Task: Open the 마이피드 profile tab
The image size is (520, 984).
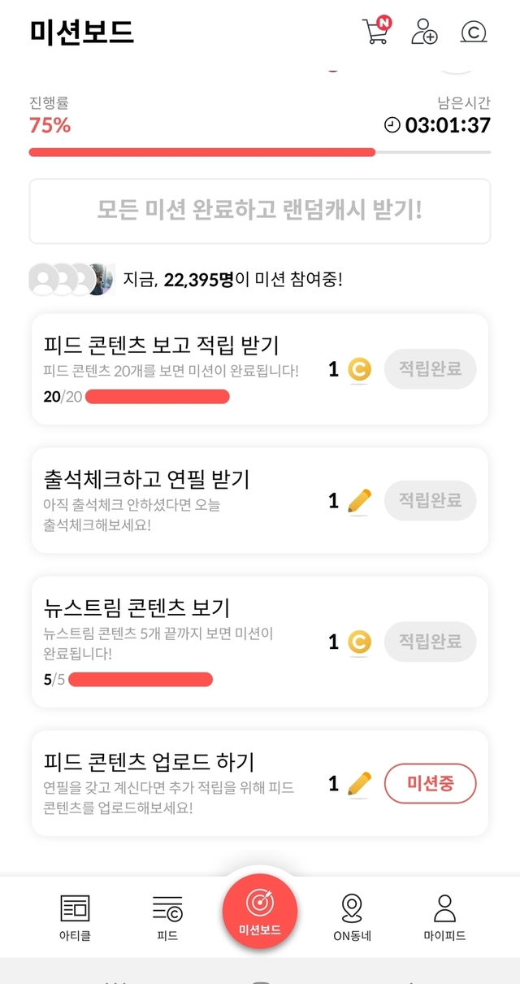Action: click(x=444, y=917)
